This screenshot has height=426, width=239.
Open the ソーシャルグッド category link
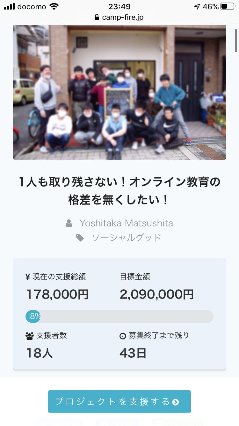pyautogui.click(x=127, y=238)
